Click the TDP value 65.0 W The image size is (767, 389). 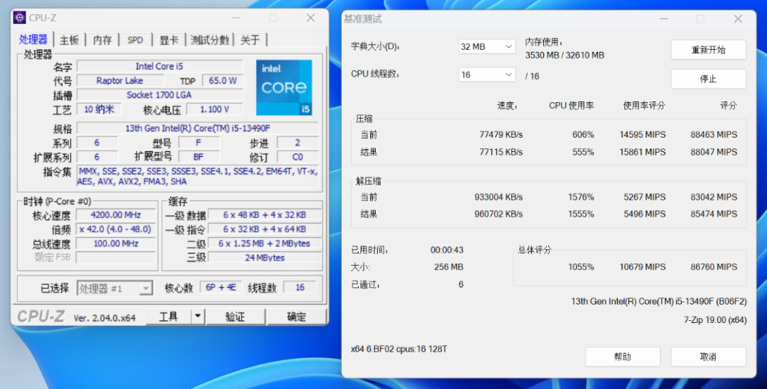tap(222, 81)
